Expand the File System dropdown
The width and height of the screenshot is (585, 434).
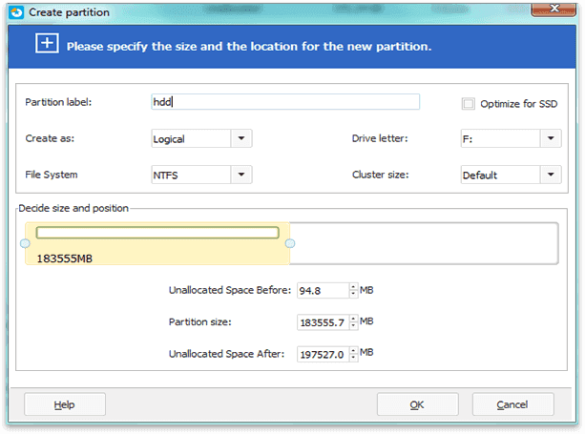point(241,175)
